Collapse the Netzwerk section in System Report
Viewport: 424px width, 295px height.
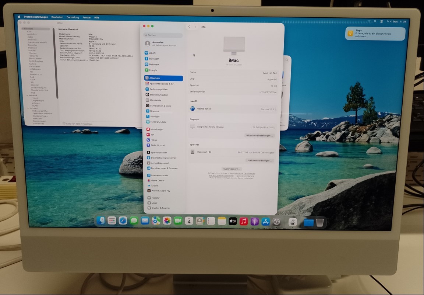(27, 96)
